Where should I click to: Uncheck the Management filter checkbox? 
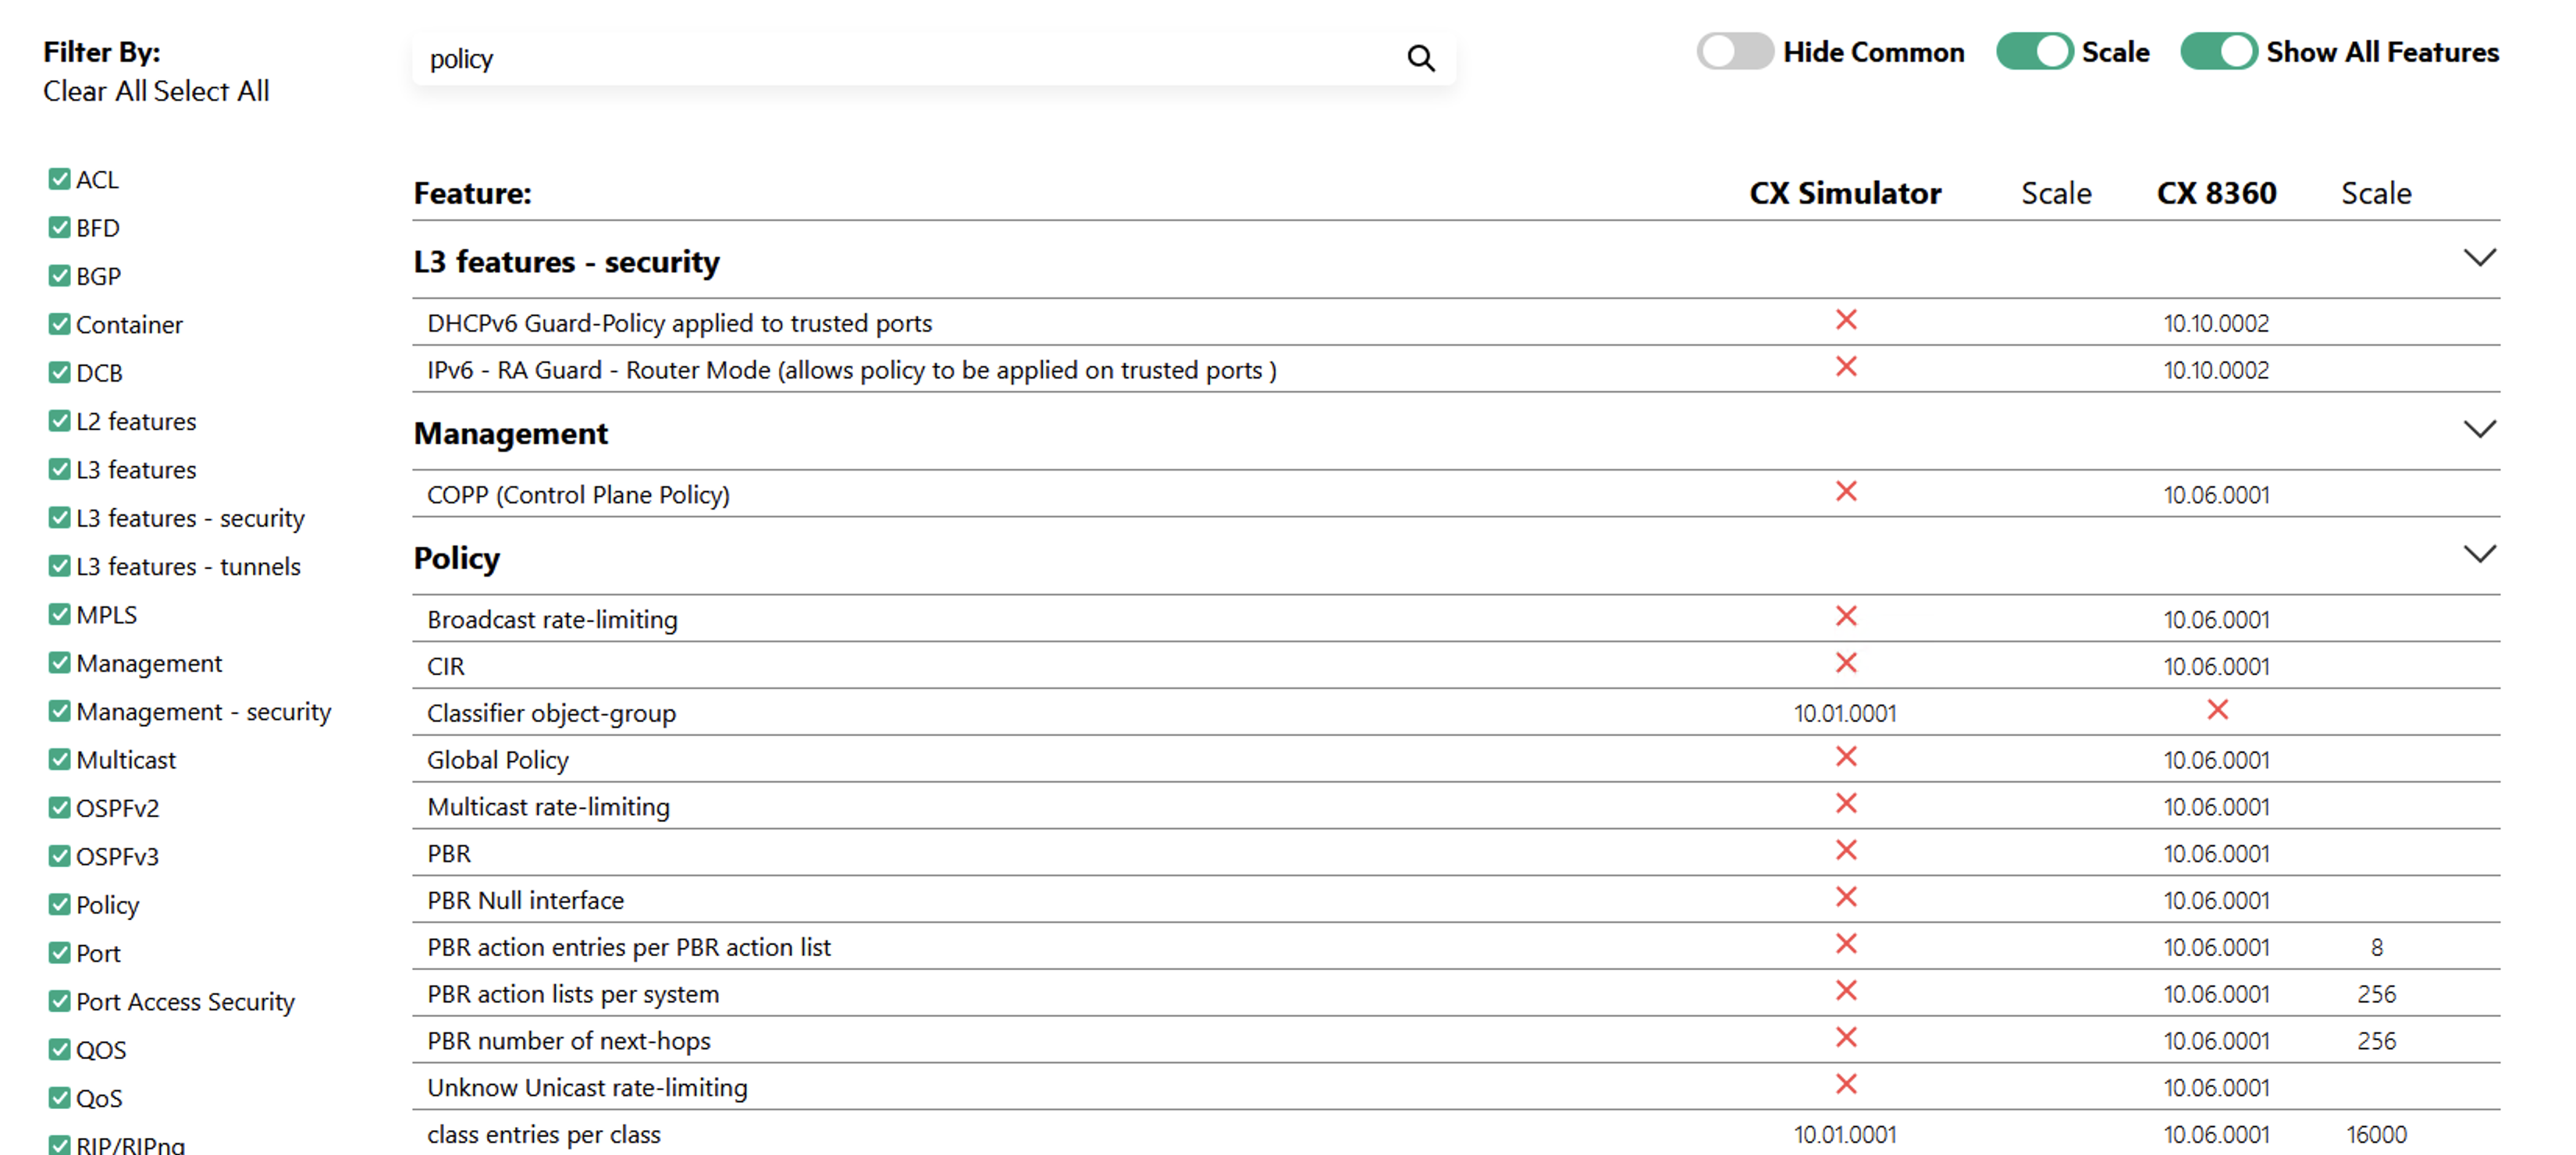point(59,662)
